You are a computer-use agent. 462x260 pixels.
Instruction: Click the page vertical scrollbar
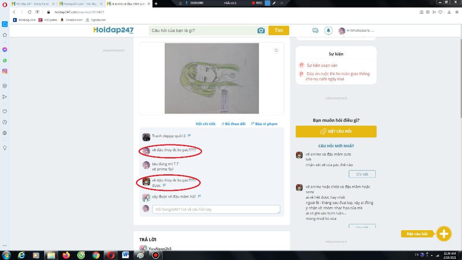[x=461, y=79]
